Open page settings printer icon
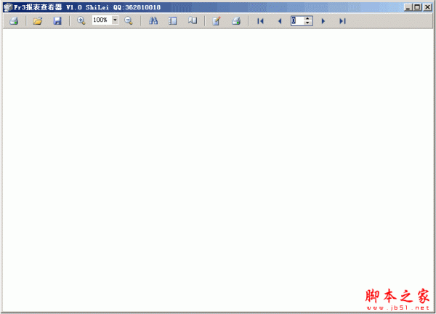 236,21
